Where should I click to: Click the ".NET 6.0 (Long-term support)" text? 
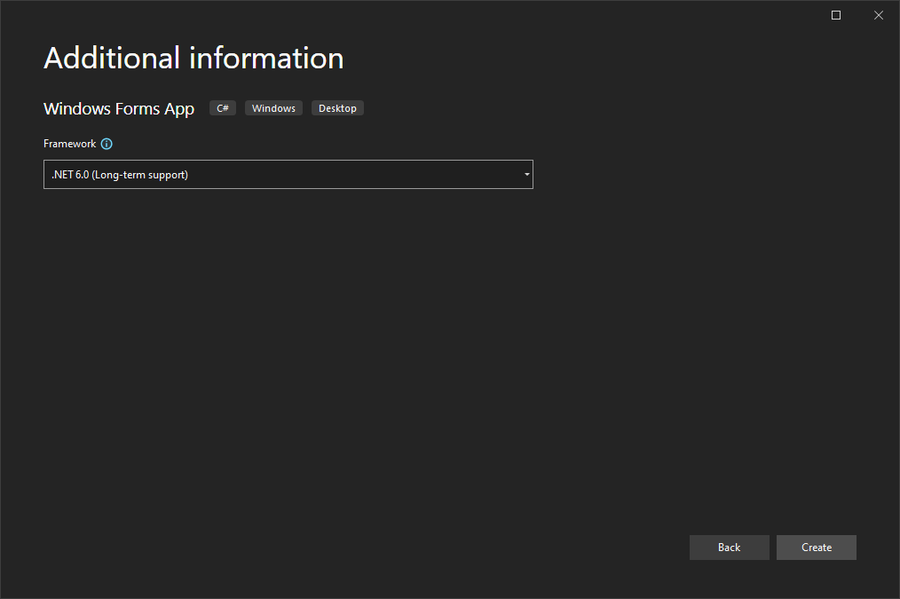pyautogui.click(x=120, y=175)
